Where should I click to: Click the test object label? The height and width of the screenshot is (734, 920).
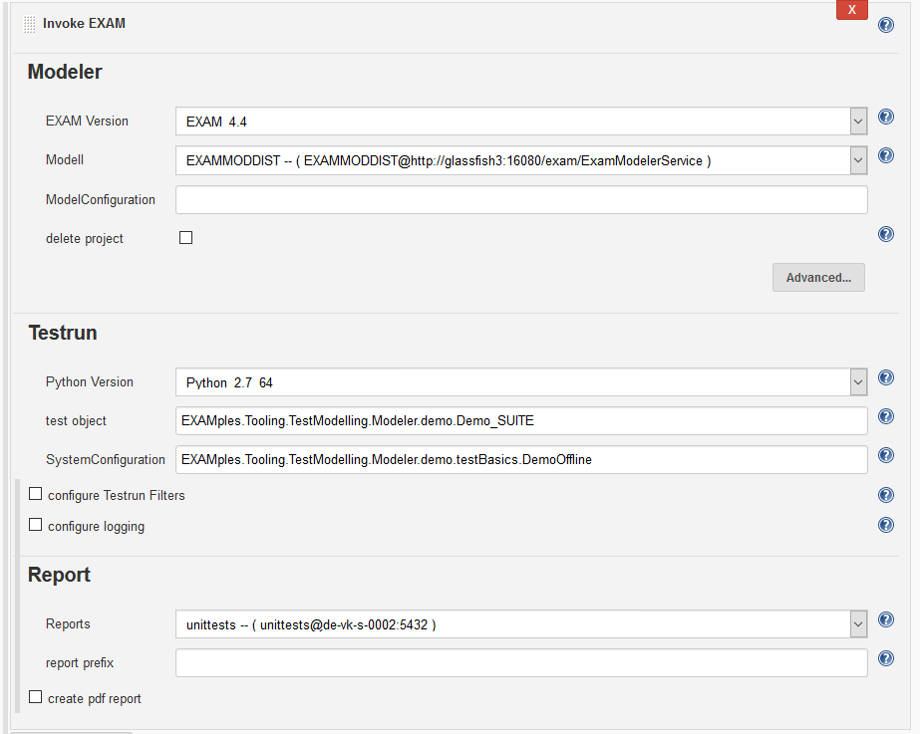76,421
